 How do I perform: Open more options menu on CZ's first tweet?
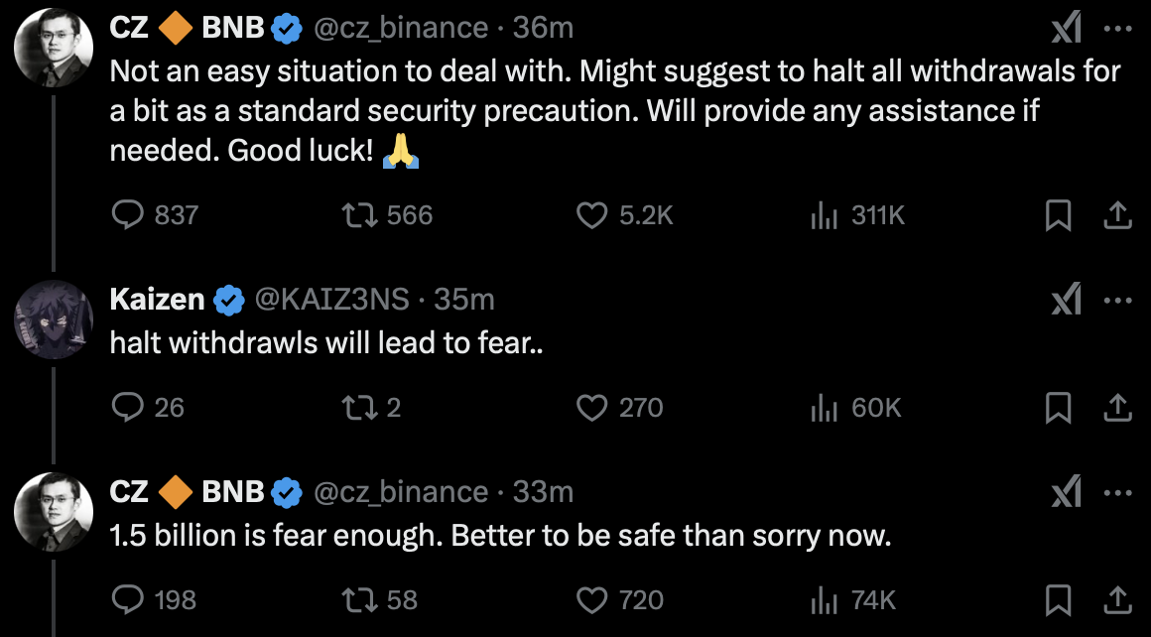click(x=1117, y=29)
